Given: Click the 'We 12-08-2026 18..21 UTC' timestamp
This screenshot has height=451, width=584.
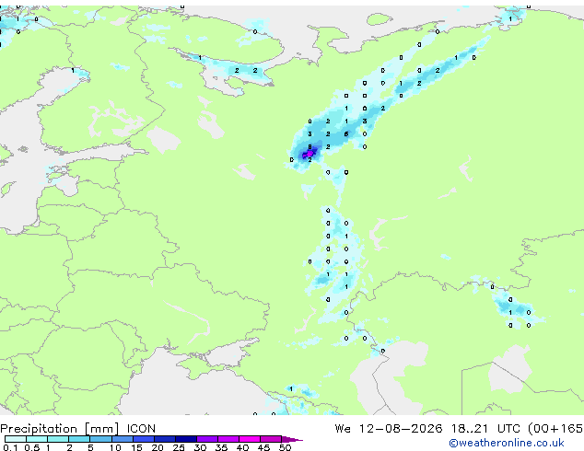Looking at the screenshot, I should point(429,429).
